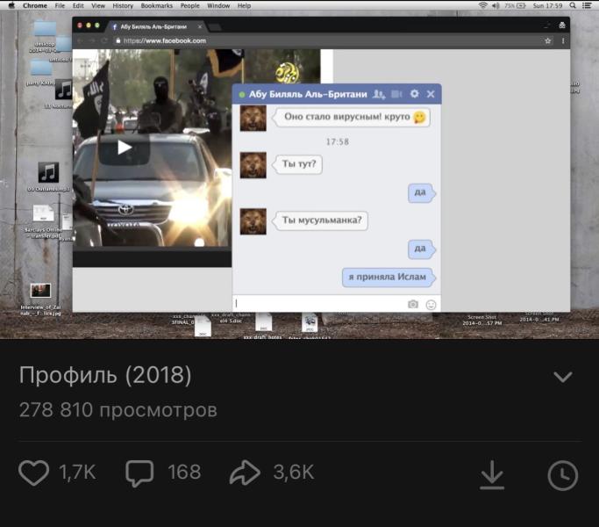Screen dimensions: 599x527
Task: Play the video in the Facebook page
Action: [125, 148]
